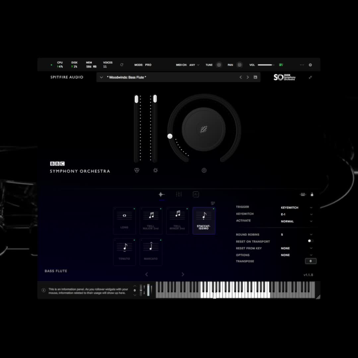Screen dimensions: 358x358
Task: Toggle the Reset On Transport switch
Action: 311,241
